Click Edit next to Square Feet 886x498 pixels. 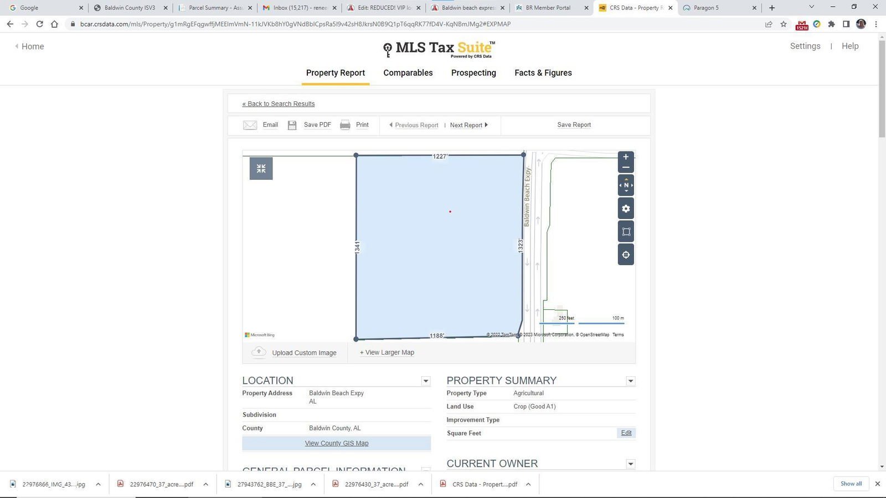[x=626, y=433]
